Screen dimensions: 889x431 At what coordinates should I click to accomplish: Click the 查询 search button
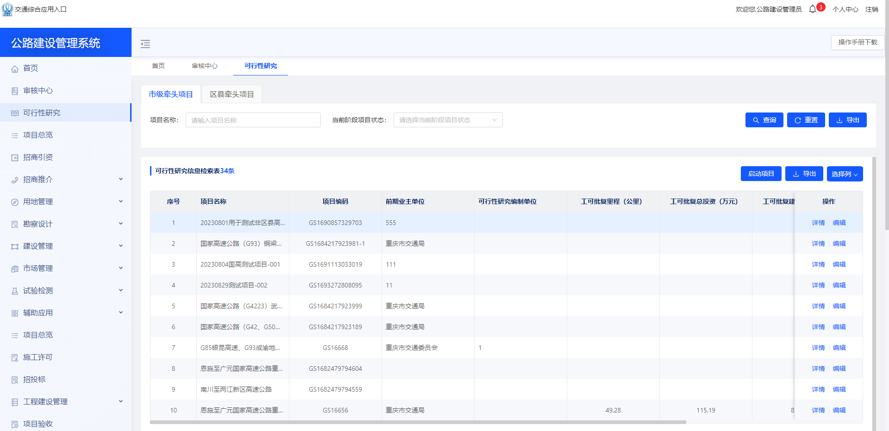(764, 120)
